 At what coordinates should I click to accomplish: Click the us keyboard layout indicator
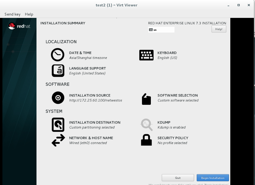161,30
